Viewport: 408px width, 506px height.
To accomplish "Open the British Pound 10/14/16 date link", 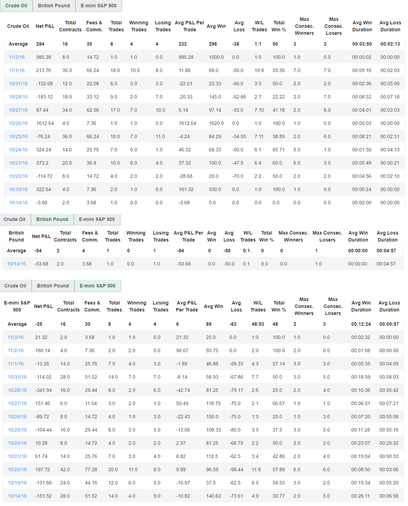I will point(16,263).
